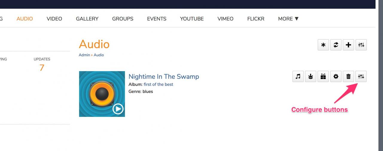Screen dimensions: 383x151
Task: Click the music note icon for Nightime track
Action: tap(298, 77)
